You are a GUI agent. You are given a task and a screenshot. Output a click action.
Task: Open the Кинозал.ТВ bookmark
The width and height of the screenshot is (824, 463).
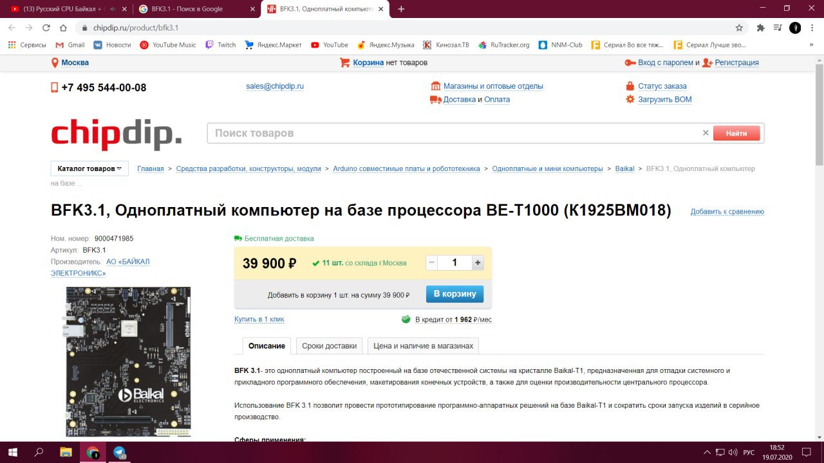click(446, 45)
